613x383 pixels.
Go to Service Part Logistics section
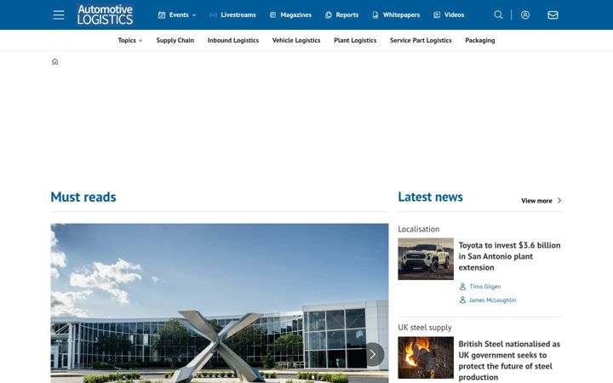(x=421, y=40)
